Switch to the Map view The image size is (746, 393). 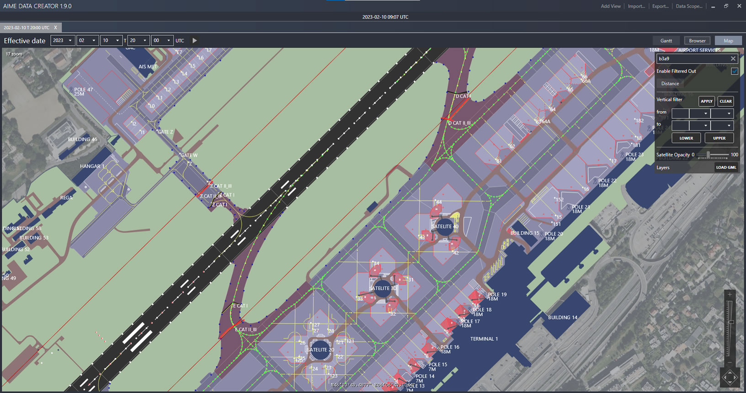pos(728,41)
